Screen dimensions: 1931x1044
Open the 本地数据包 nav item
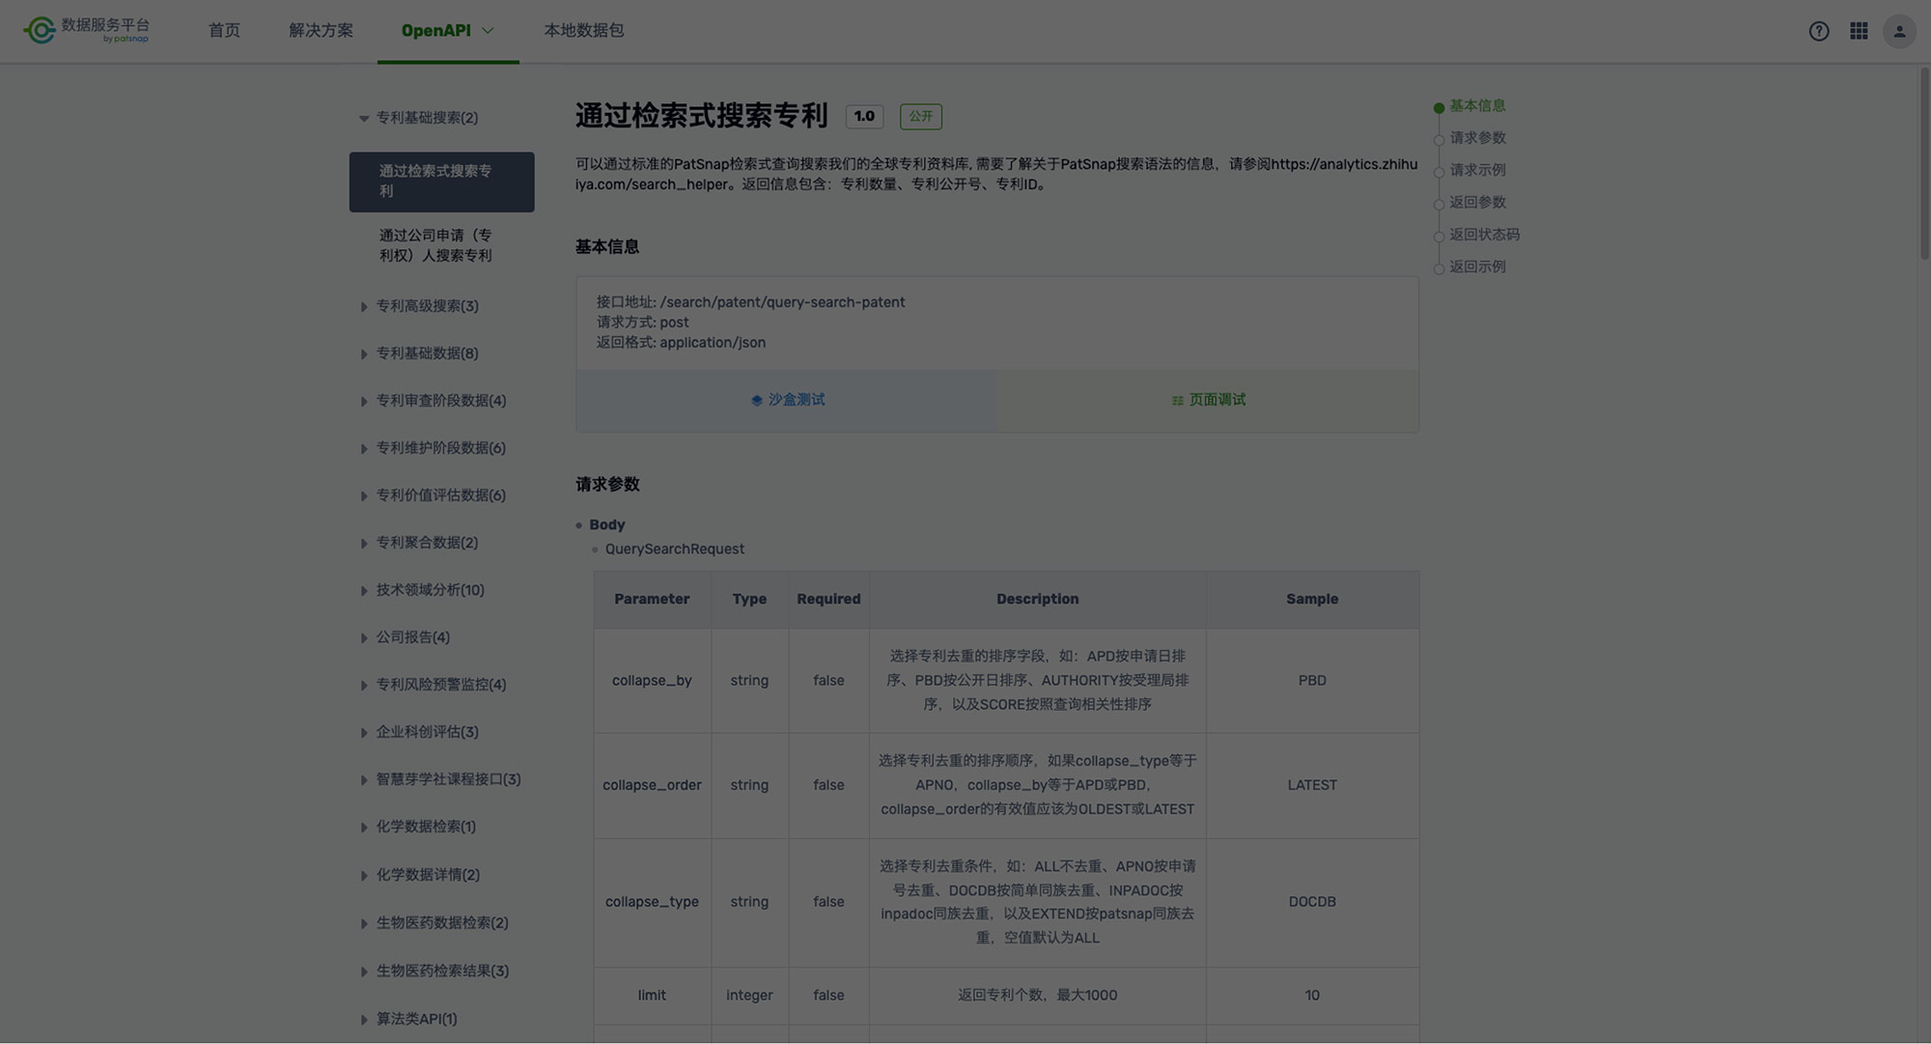coord(583,31)
